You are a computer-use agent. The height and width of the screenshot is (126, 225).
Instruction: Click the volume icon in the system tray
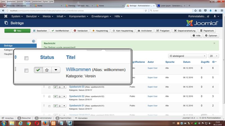pos(210,123)
